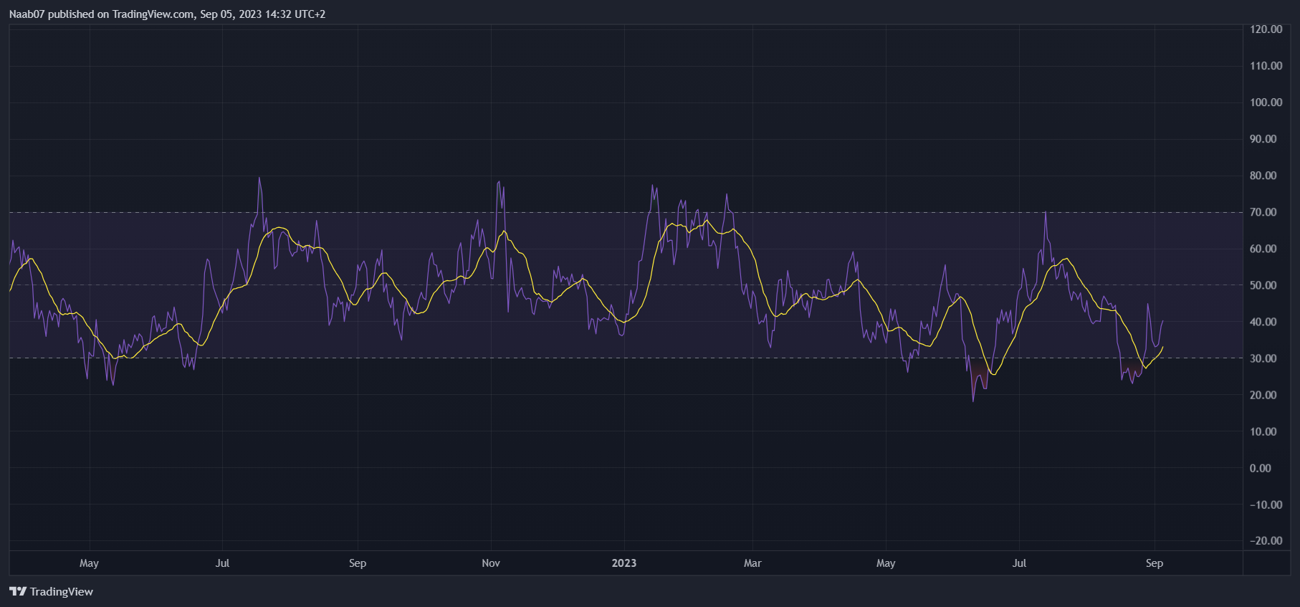Image resolution: width=1300 pixels, height=607 pixels.
Task: Click the −20.00 price axis label
Action: pyautogui.click(x=1266, y=541)
